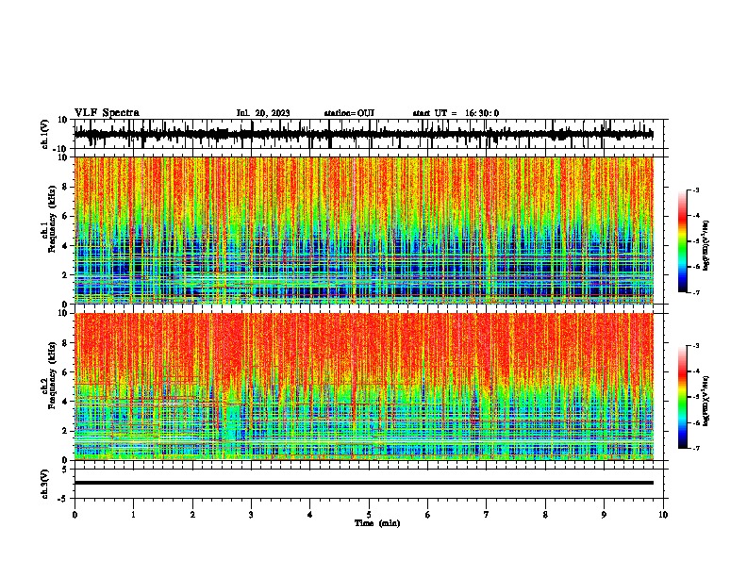Click time axis tick label "1"
The image size is (747, 577).
pyautogui.click(x=133, y=515)
